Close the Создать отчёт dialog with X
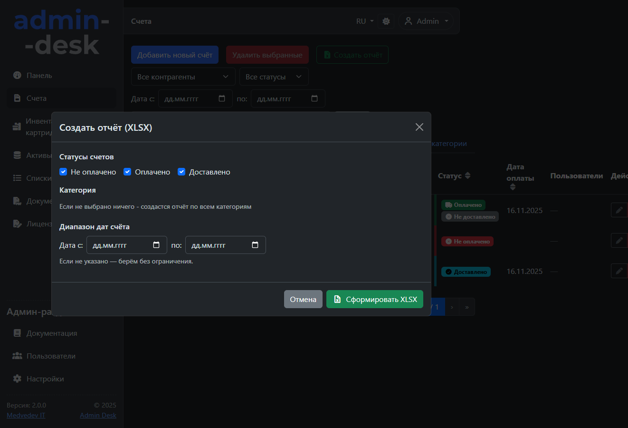 419,127
